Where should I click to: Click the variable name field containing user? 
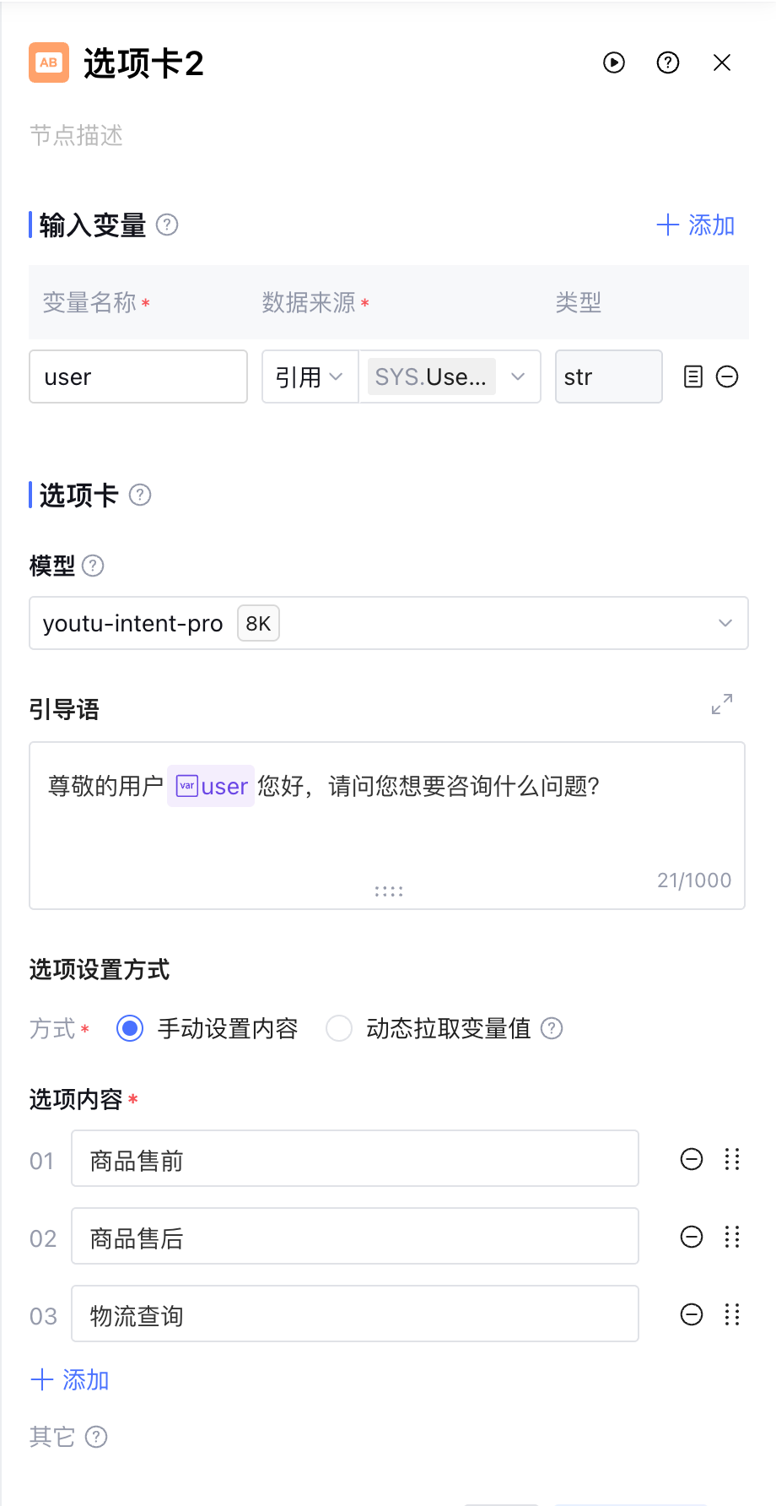[138, 376]
